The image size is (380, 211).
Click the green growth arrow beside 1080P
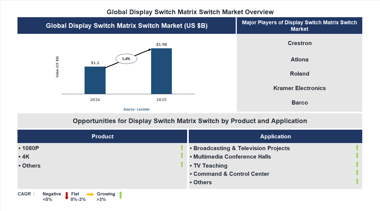point(182,148)
